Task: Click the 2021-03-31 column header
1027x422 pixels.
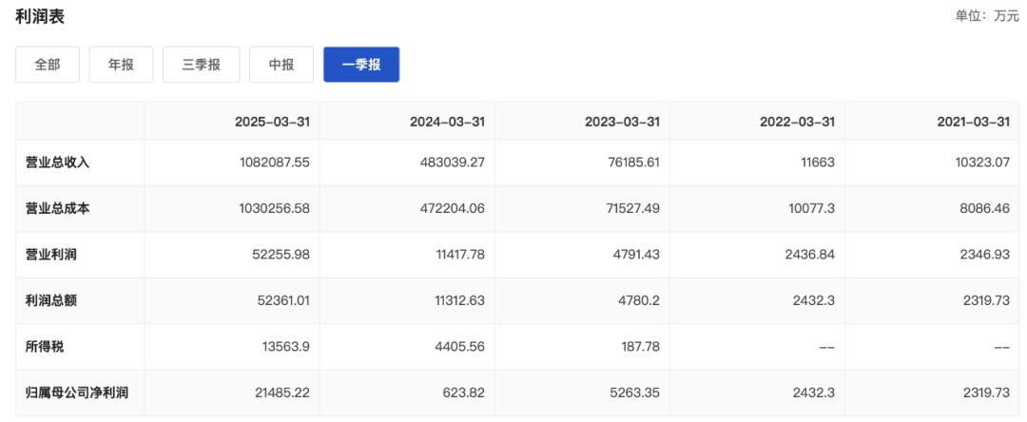Action: click(x=973, y=123)
